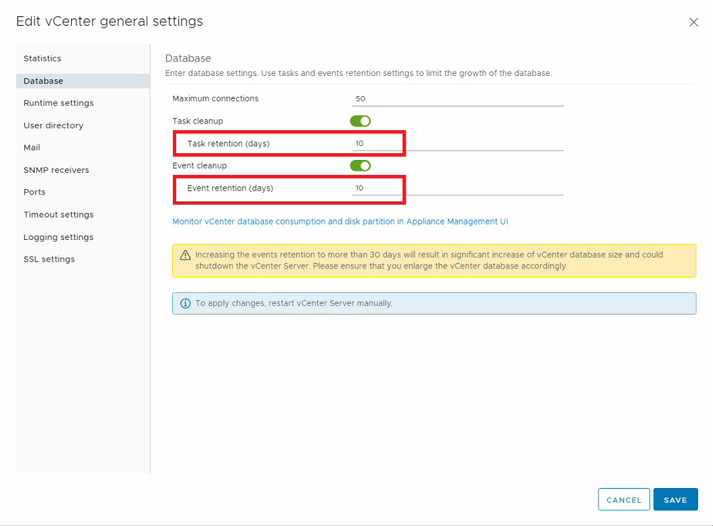Click the Edit vCenter general settings title
The height and width of the screenshot is (526, 713).
click(x=110, y=22)
